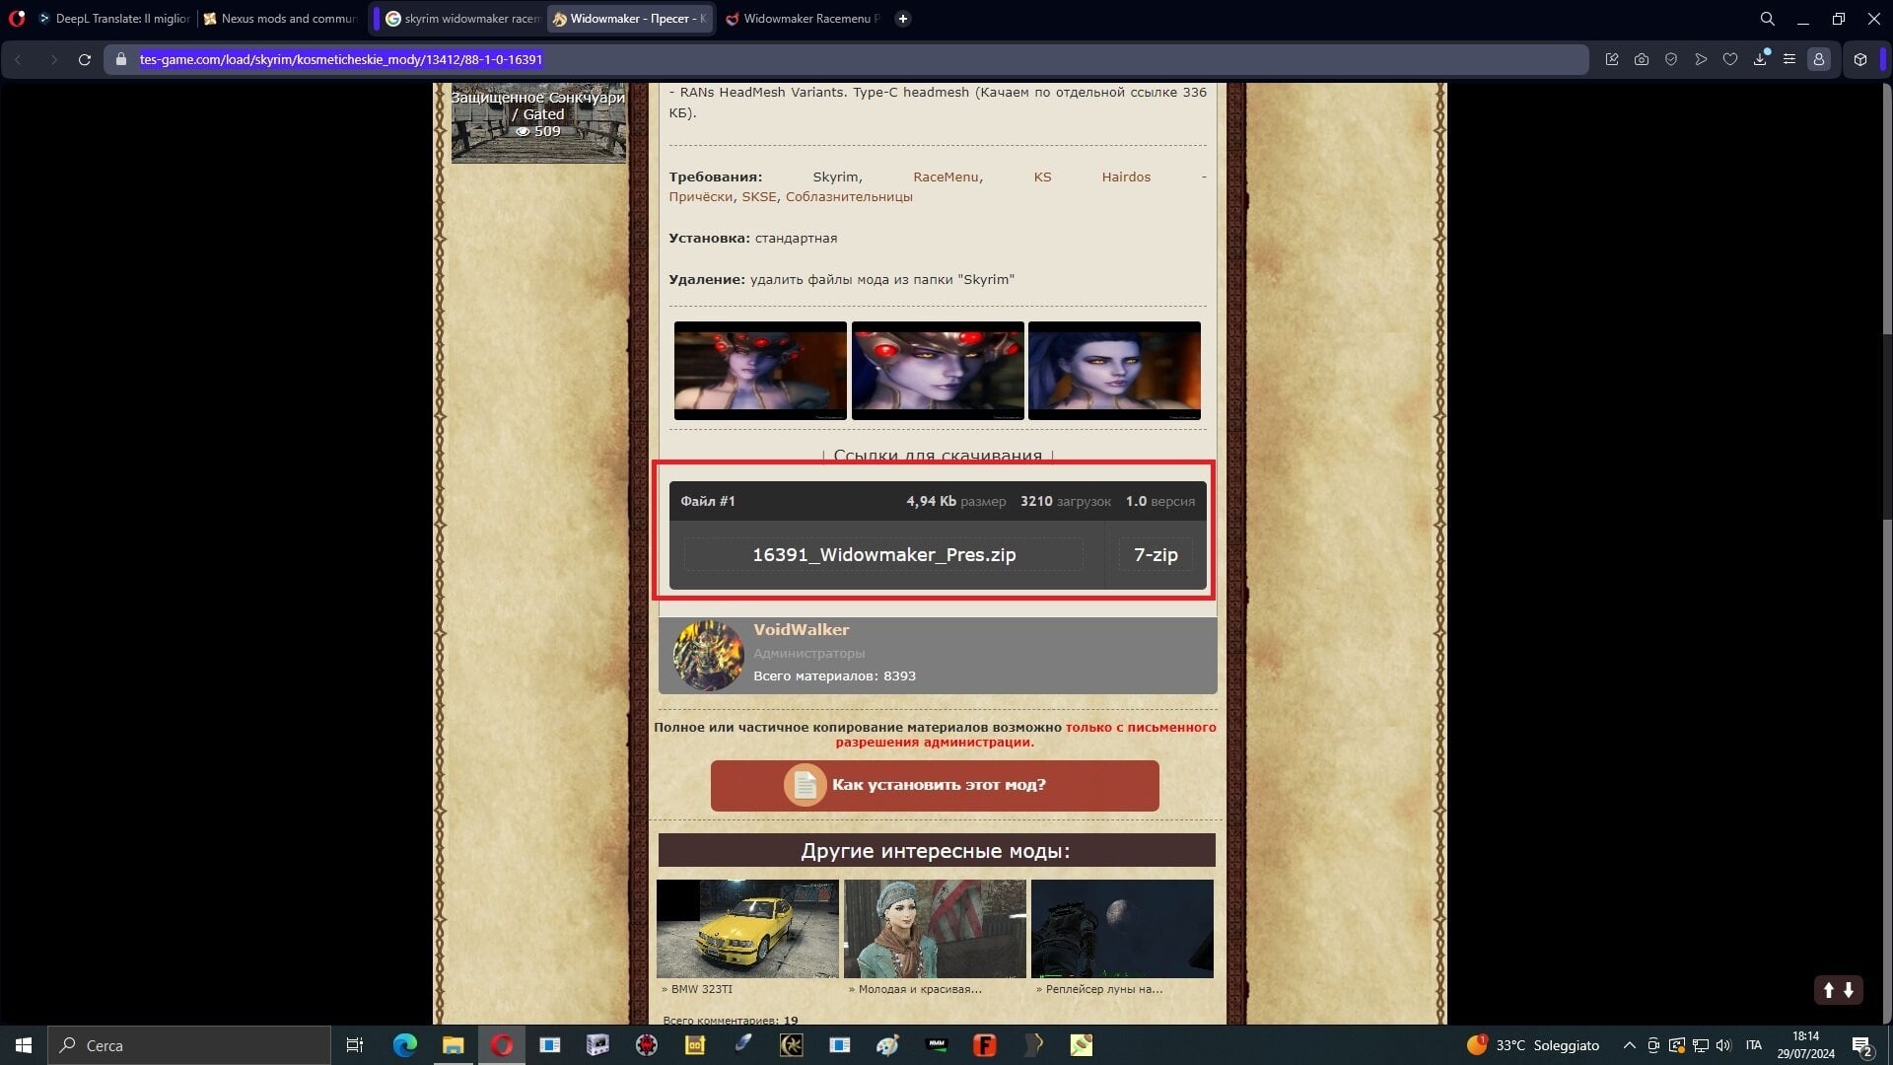Viewport: 1893px width, 1065px height.
Task: Open the Opera GX main menu icon
Action: [17, 19]
